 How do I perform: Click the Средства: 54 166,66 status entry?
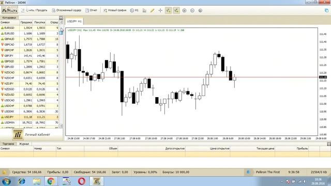27,172
